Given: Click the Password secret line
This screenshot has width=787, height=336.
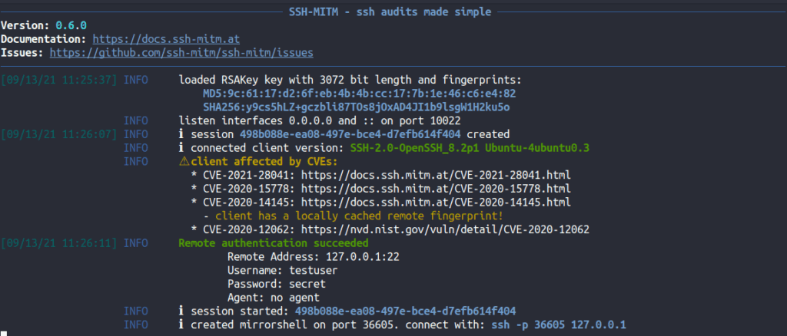Looking at the screenshot, I should 277,285.
